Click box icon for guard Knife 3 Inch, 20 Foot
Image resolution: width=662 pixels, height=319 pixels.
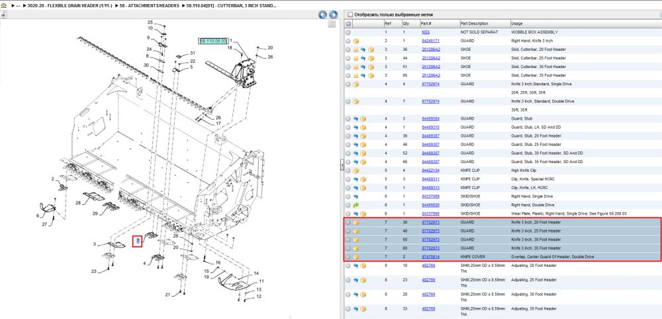click(x=356, y=222)
